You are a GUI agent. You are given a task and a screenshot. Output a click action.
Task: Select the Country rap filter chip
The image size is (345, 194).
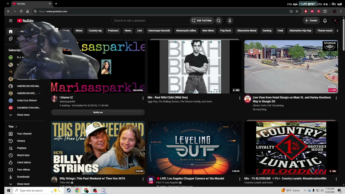pyautogui.click(x=95, y=31)
